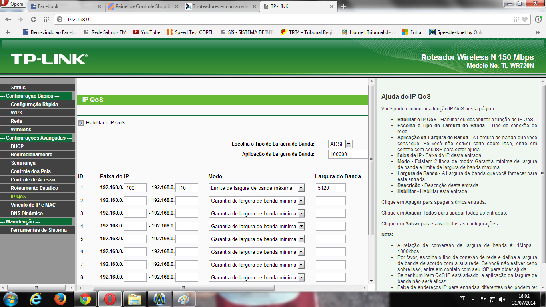Show hidden system tray icons
546x307 pixels.
[473, 299]
